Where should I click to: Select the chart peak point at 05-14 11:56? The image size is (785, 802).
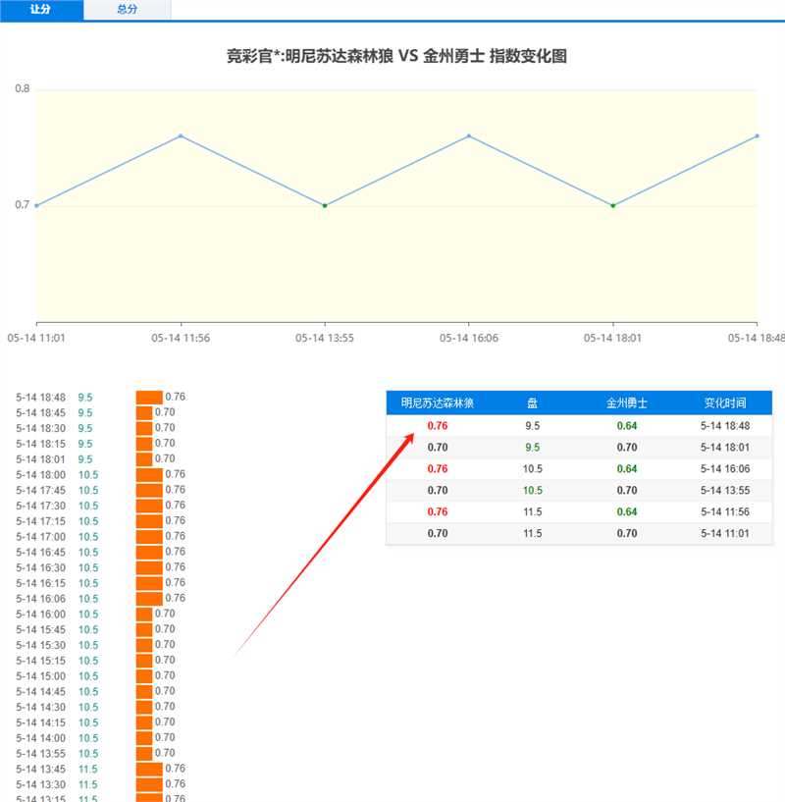click(x=181, y=135)
